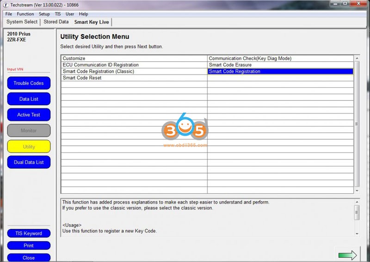The image size is (370, 262).
Task: Open the File menu
Action: coord(9,14)
